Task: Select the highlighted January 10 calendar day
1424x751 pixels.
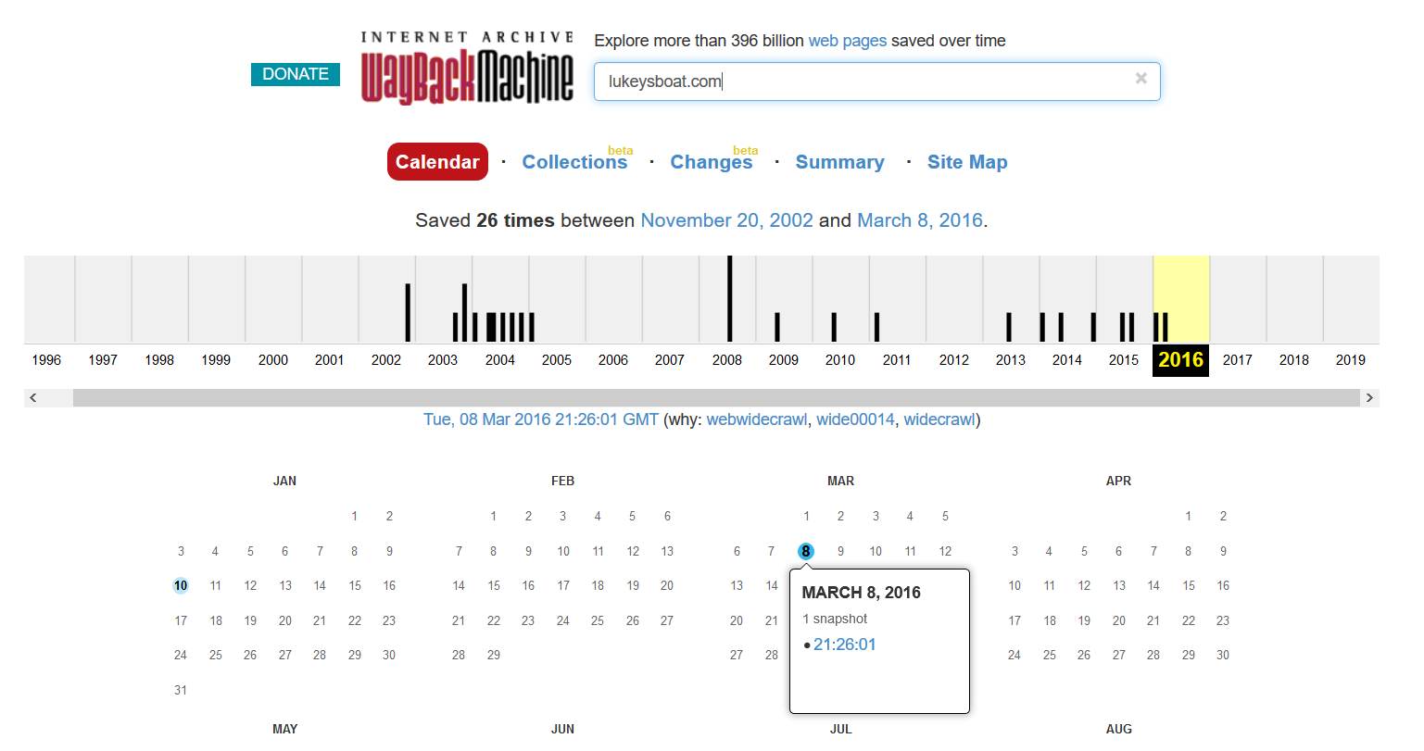Action: click(x=181, y=585)
